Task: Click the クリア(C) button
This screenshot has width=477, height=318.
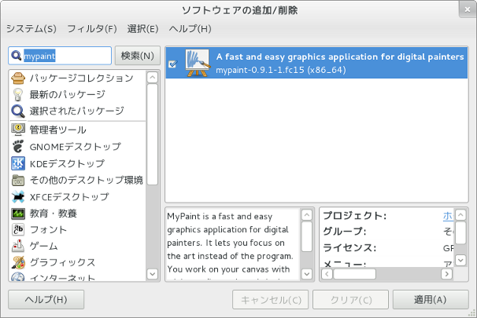Action: (351, 300)
